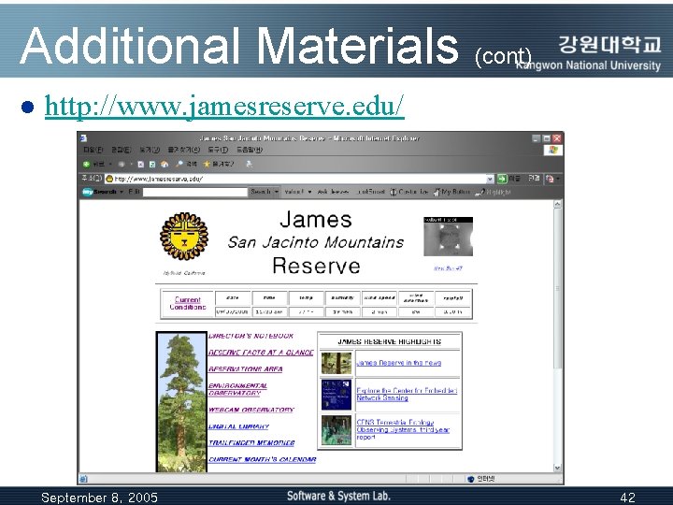Click the page icon in browser status bar
Viewport: 673px width, 505px height.
pos(84,479)
